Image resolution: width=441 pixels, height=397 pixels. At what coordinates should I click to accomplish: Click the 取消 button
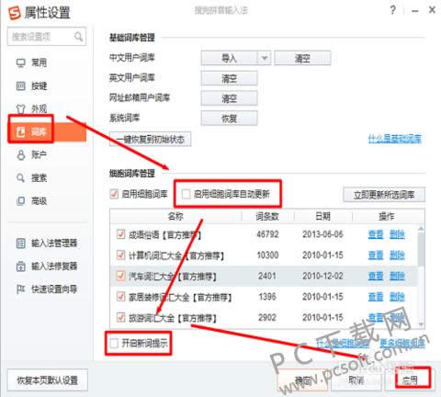356,380
